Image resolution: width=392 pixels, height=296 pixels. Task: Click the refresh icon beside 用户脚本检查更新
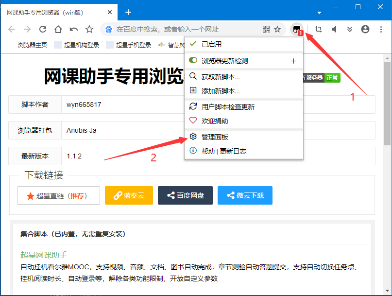point(193,106)
